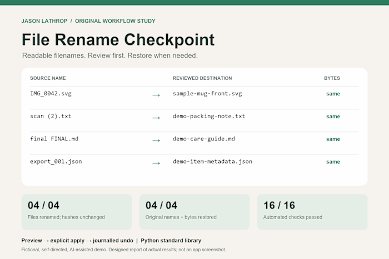
Task: Click the File Rename Checkpoint heading
Action: point(118,39)
